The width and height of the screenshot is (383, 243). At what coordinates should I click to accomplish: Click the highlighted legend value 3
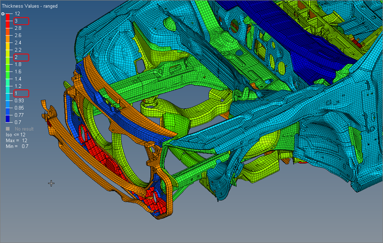pos(16,21)
